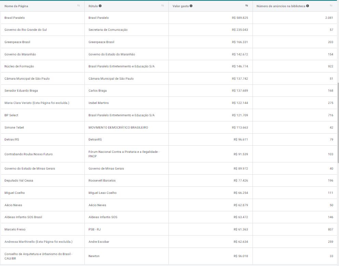Click Governo de Minas Gerais label
The width and height of the screenshot is (339, 266).
106,168
